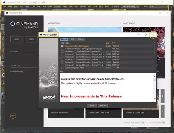This screenshot has width=174, height=133.
Task: Check the Arabic Language Pack checkbox
Action: point(62,68)
